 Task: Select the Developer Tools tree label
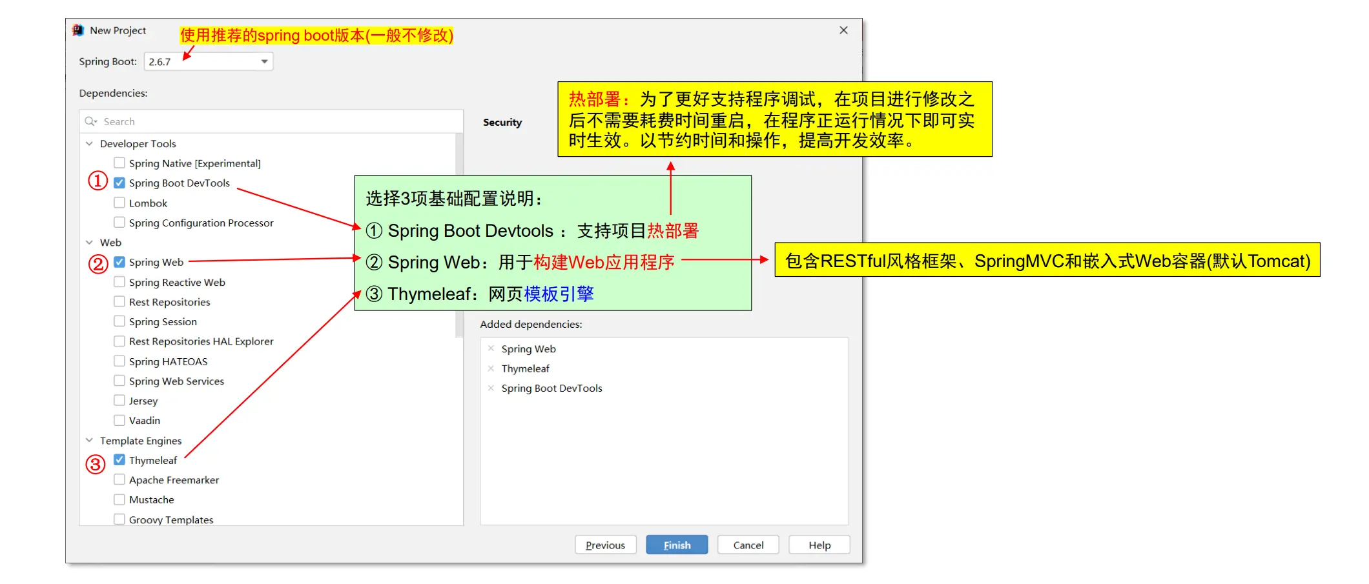tap(138, 143)
